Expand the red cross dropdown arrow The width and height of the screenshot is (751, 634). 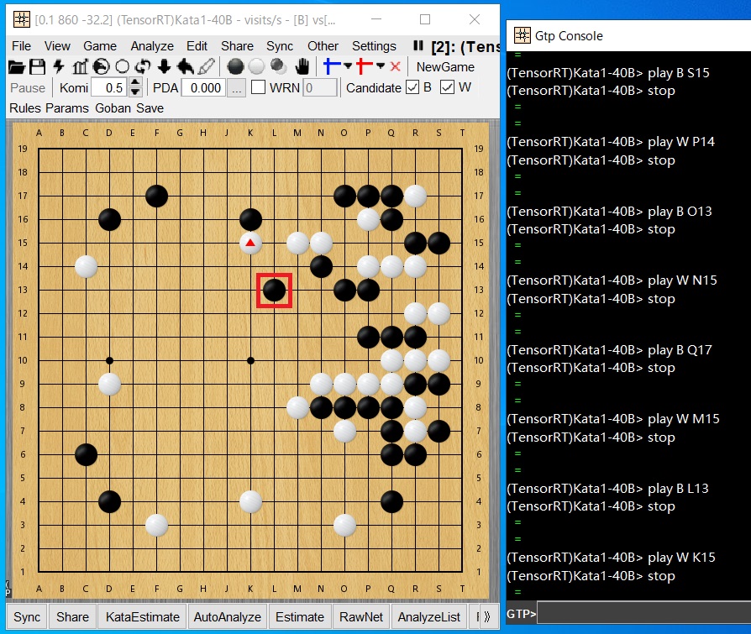tap(381, 66)
